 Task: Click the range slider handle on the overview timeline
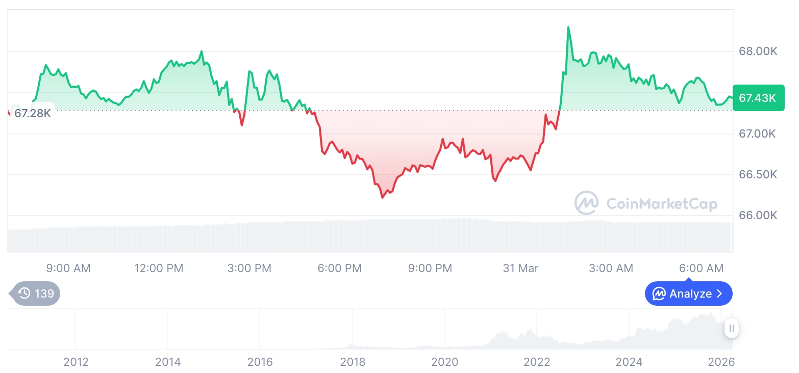coord(732,329)
